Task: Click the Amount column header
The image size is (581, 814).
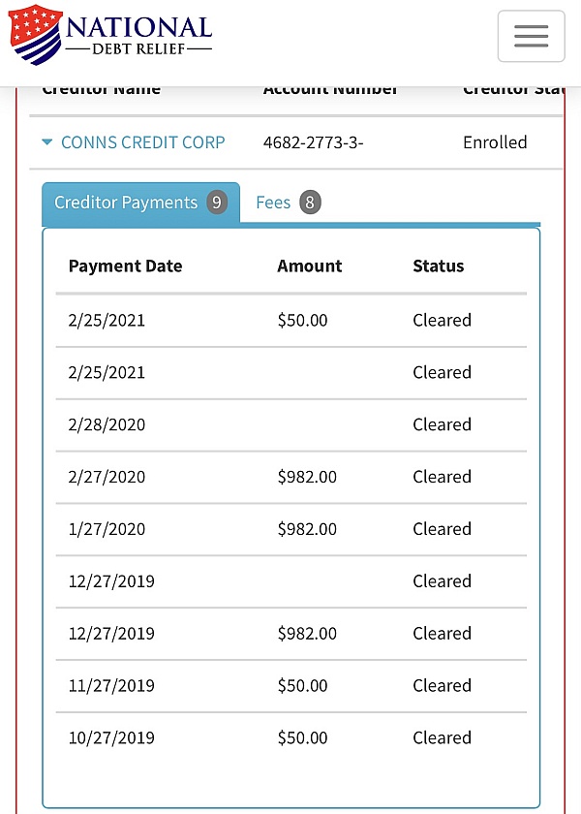Action: [x=309, y=266]
